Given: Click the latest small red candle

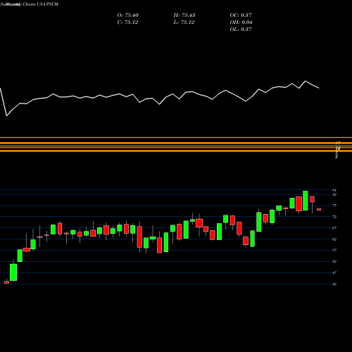Looking at the screenshot, I should pos(319,210).
